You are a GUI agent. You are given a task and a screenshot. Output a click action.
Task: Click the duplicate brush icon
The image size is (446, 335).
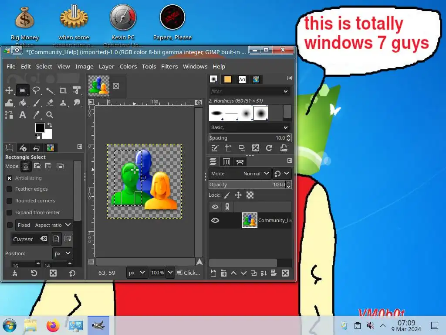[x=242, y=148]
